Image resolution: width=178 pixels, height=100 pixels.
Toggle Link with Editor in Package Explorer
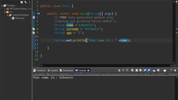pos(26,2)
